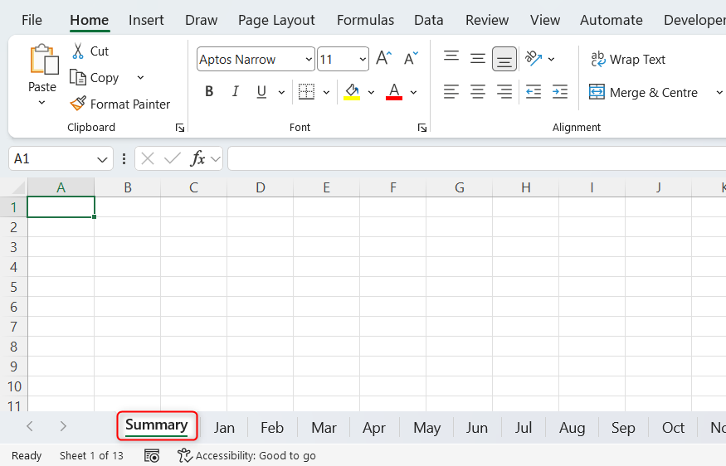Click the Insert Function fx icon
The height and width of the screenshot is (466, 726).
pyautogui.click(x=197, y=158)
